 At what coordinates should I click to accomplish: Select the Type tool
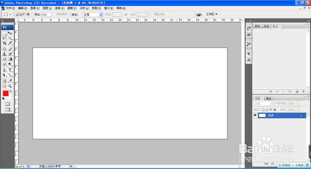click(10, 70)
